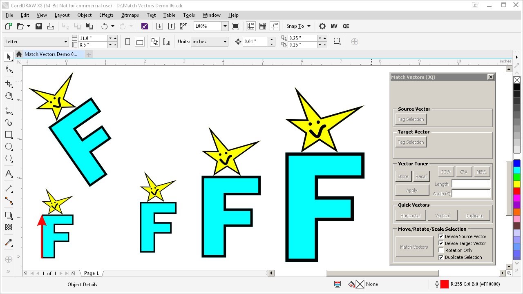The image size is (523, 294).
Task: Open the Layout menu
Action: coord(62,15)
